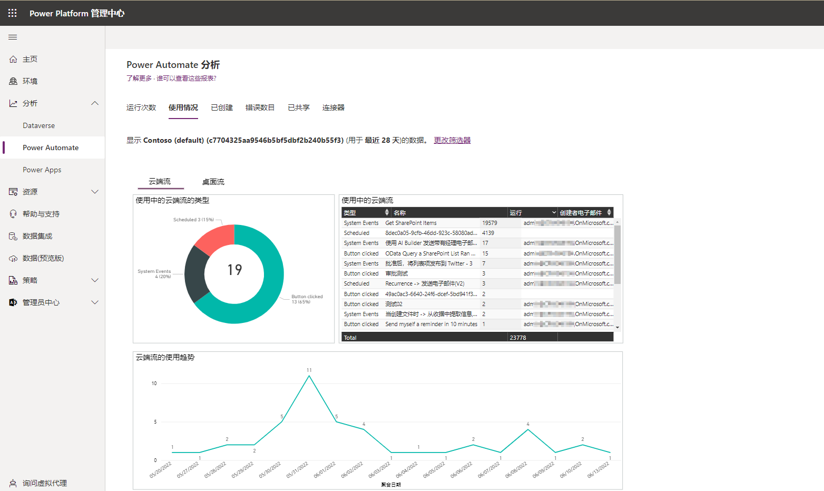Open the app launcher waffle icon

pyautogui.click(x=13, y=13)
